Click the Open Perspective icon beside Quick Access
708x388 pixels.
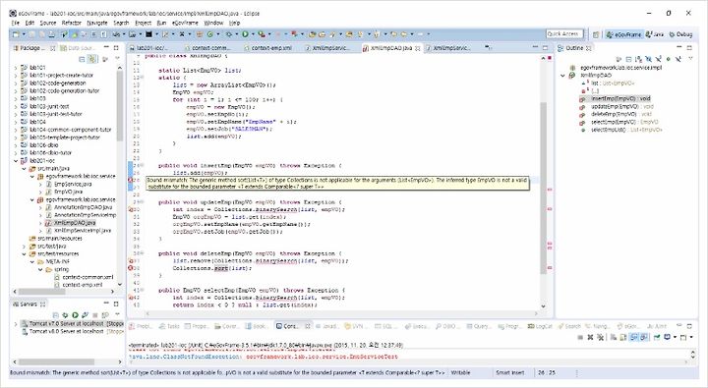[596, 34]
